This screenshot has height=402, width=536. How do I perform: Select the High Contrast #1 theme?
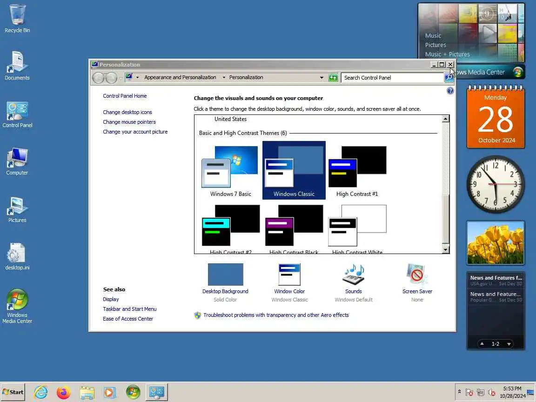tap(357, 171)
